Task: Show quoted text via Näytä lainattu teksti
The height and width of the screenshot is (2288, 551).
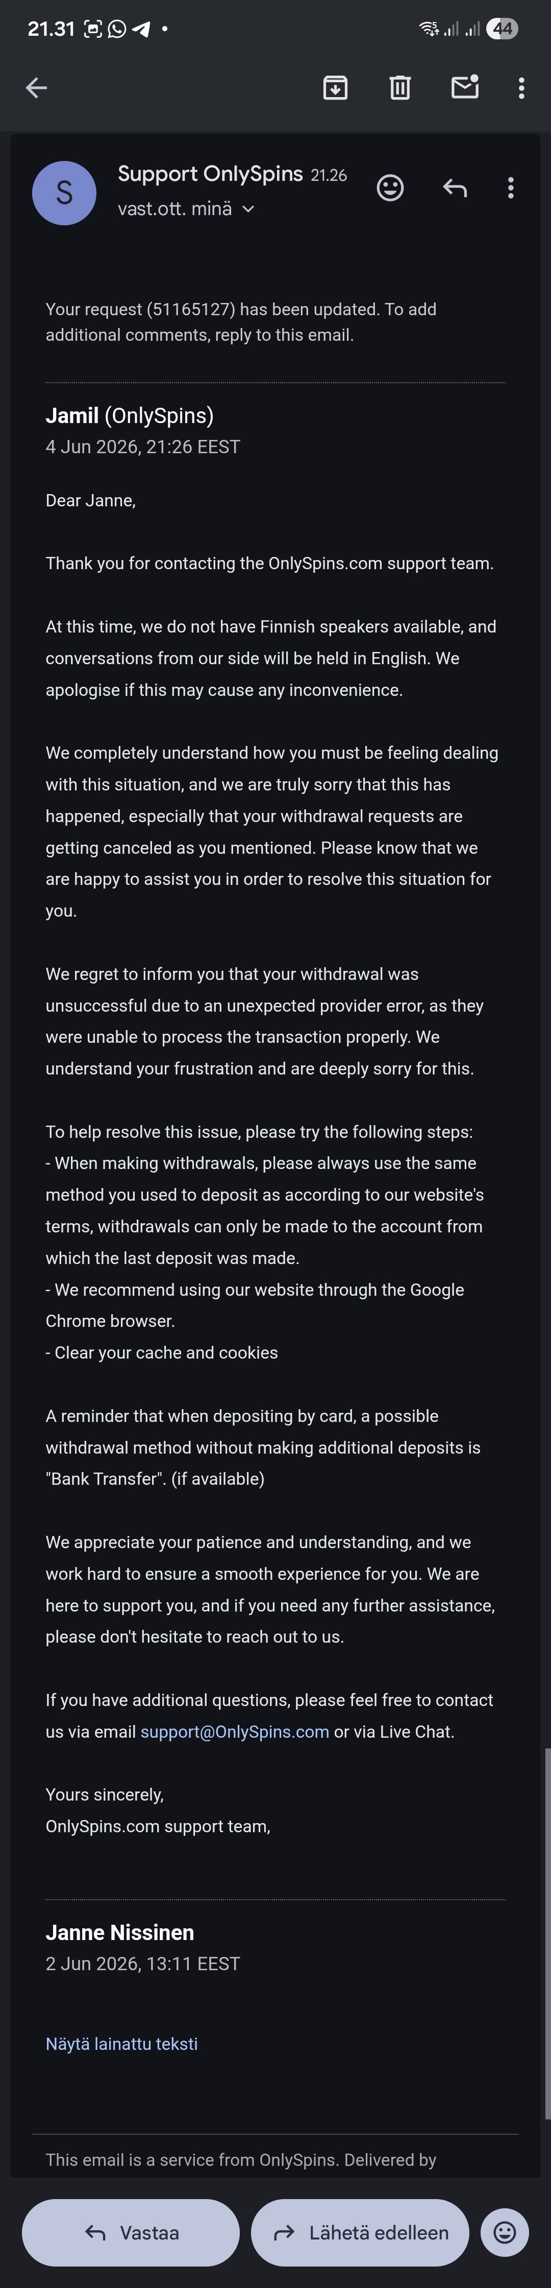Action: pyautogui.click(x=121, y=2043)
